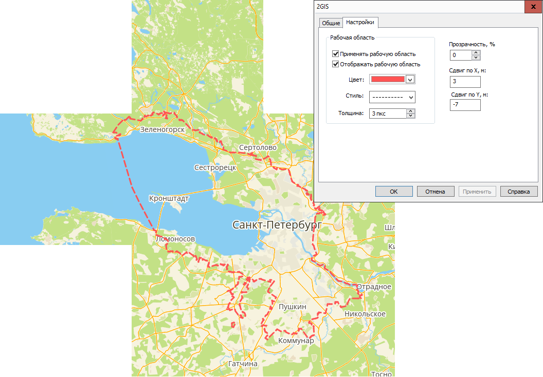Open help with the Справка button
Image resolution: width=543 pixels, height=377 pixels.
(x=519, y=192)
